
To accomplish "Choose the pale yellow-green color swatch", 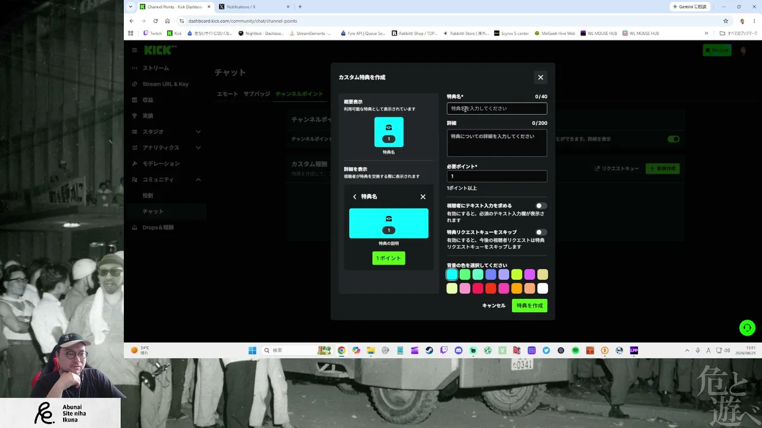I will (452, 289).
